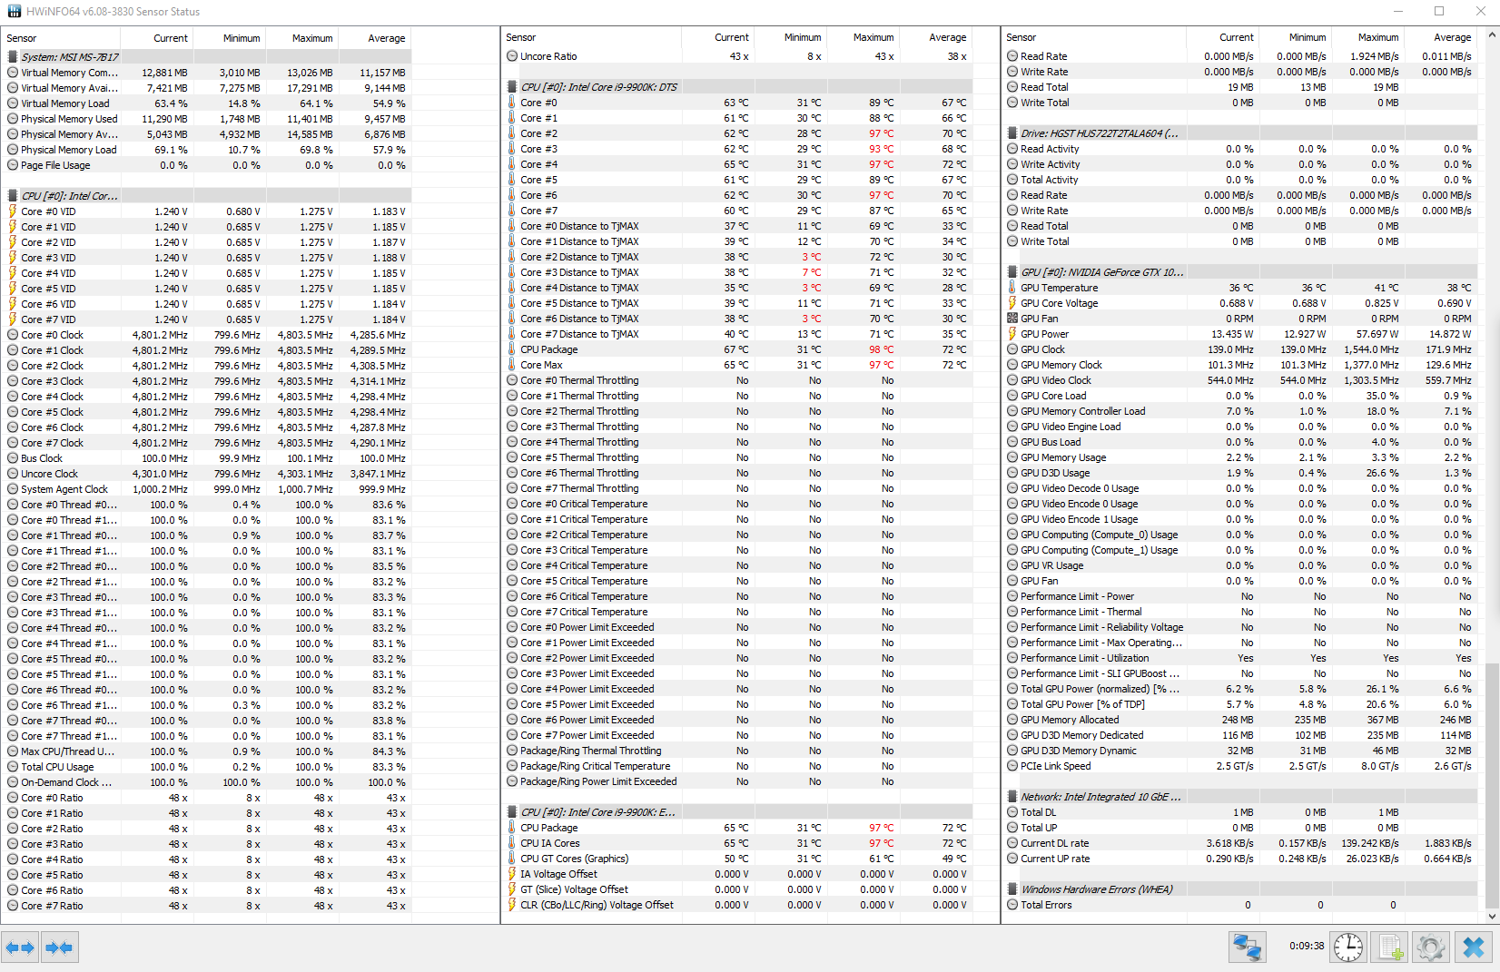The height and width of the screenshot is (972, 1500).
Task: Click the circle icon beside System Agent Clock
Action: click(x=13, y=489)
